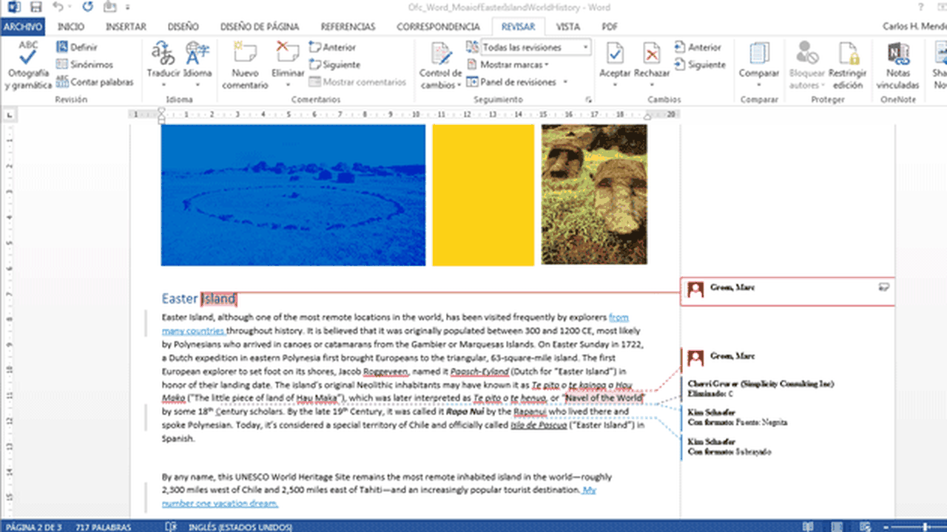Click Contar palabras in the Revisión group
The width and height of the screenshot is (947, 532).
[101, 82]
